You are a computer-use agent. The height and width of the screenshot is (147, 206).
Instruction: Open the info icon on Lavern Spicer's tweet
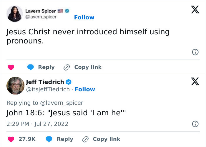point(195,52)
